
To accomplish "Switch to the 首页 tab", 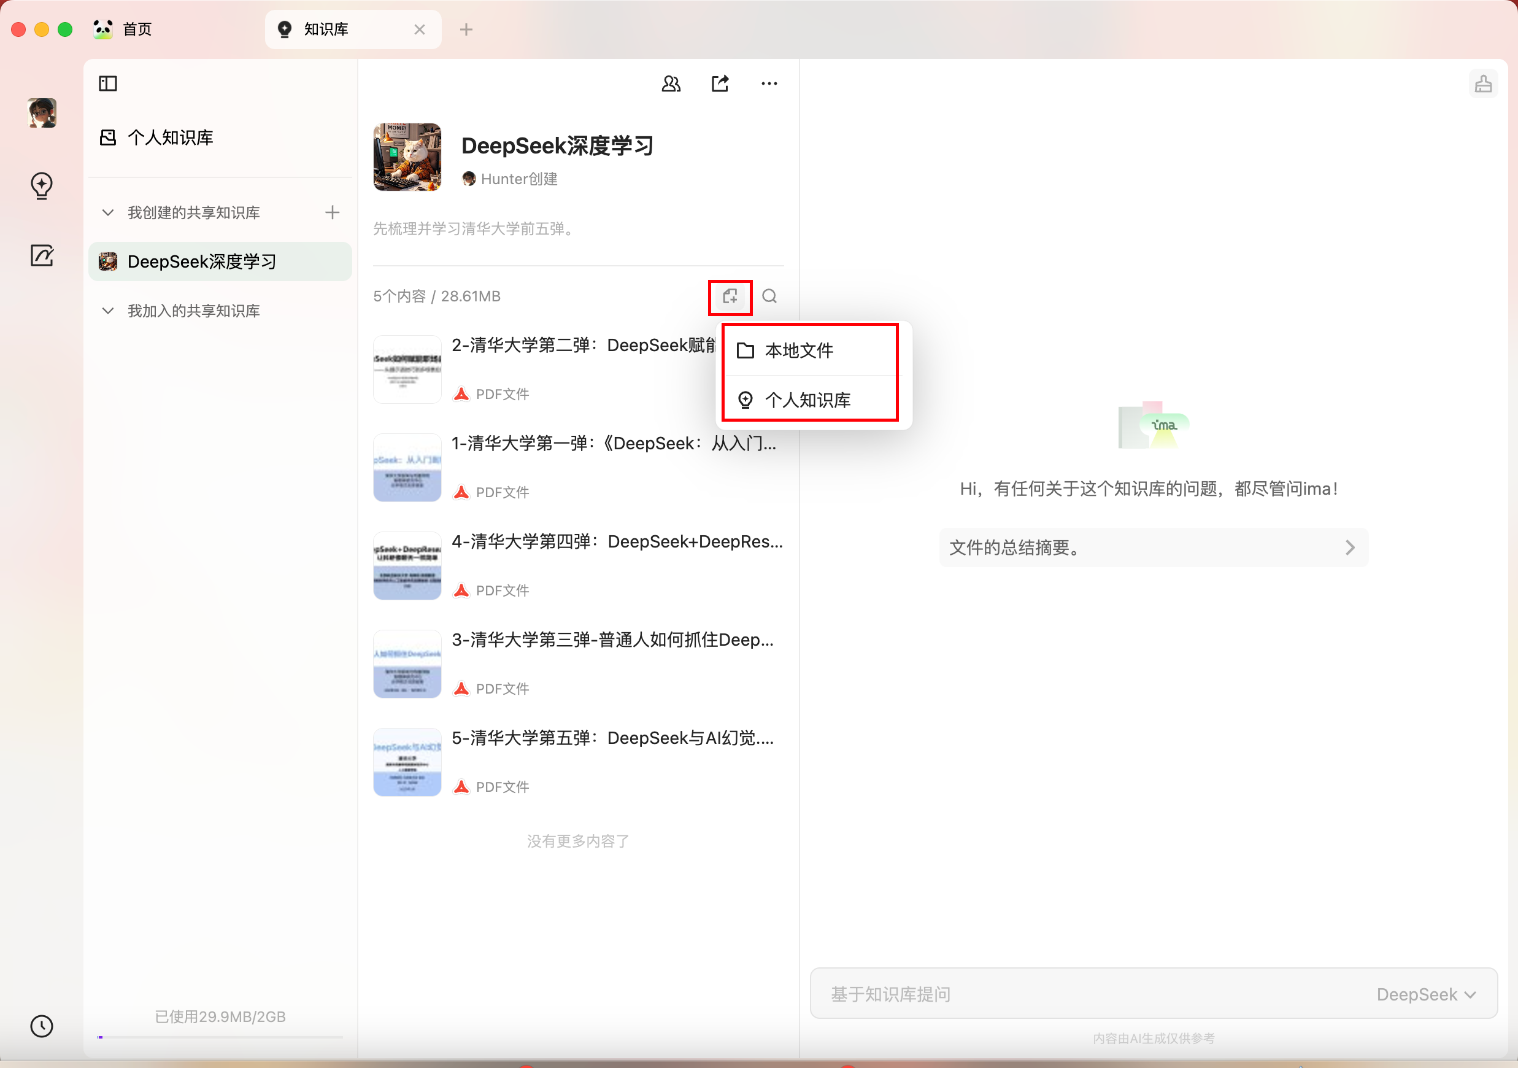I will [137, 29].
